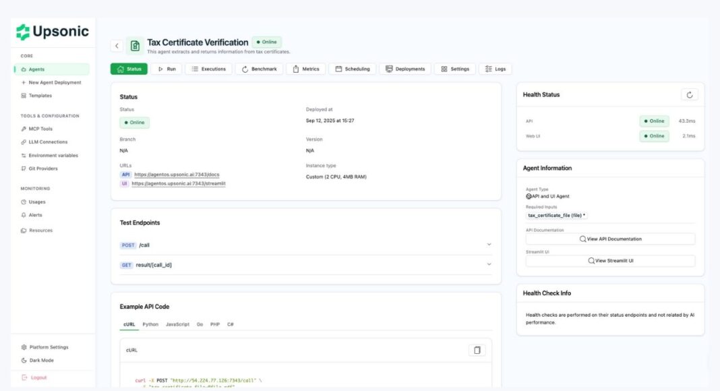Click Logout in the sidebar
Screen dimensions: 720x391
(x=38, y=378)
